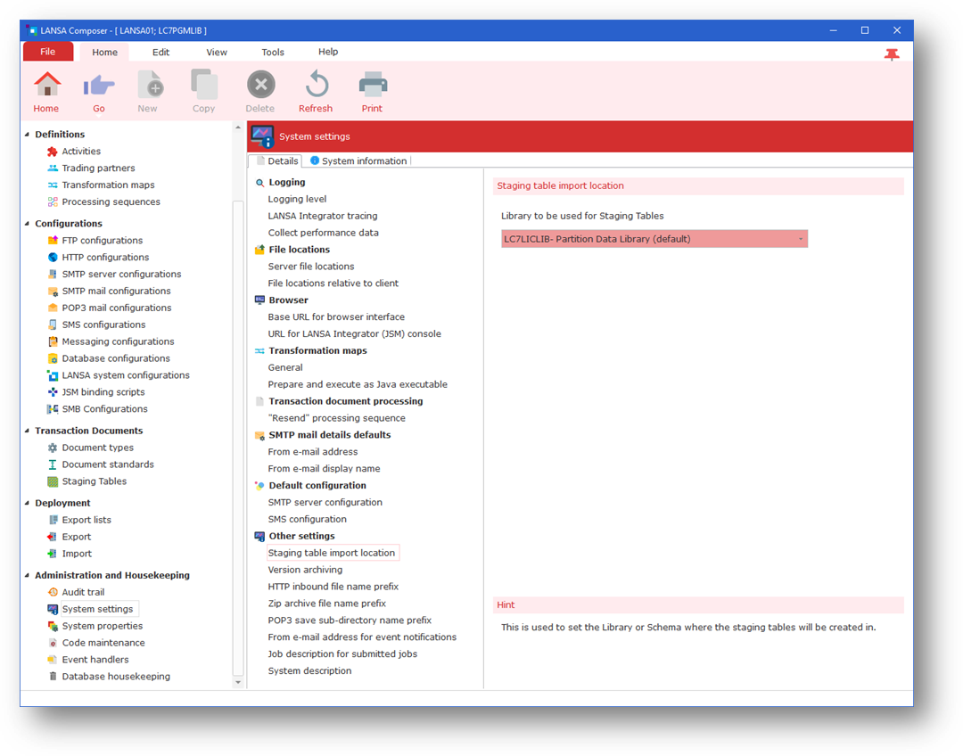Open Transformation maps definitions in navigator
This screenshot has width=963, height=756.
coord(108,185)
